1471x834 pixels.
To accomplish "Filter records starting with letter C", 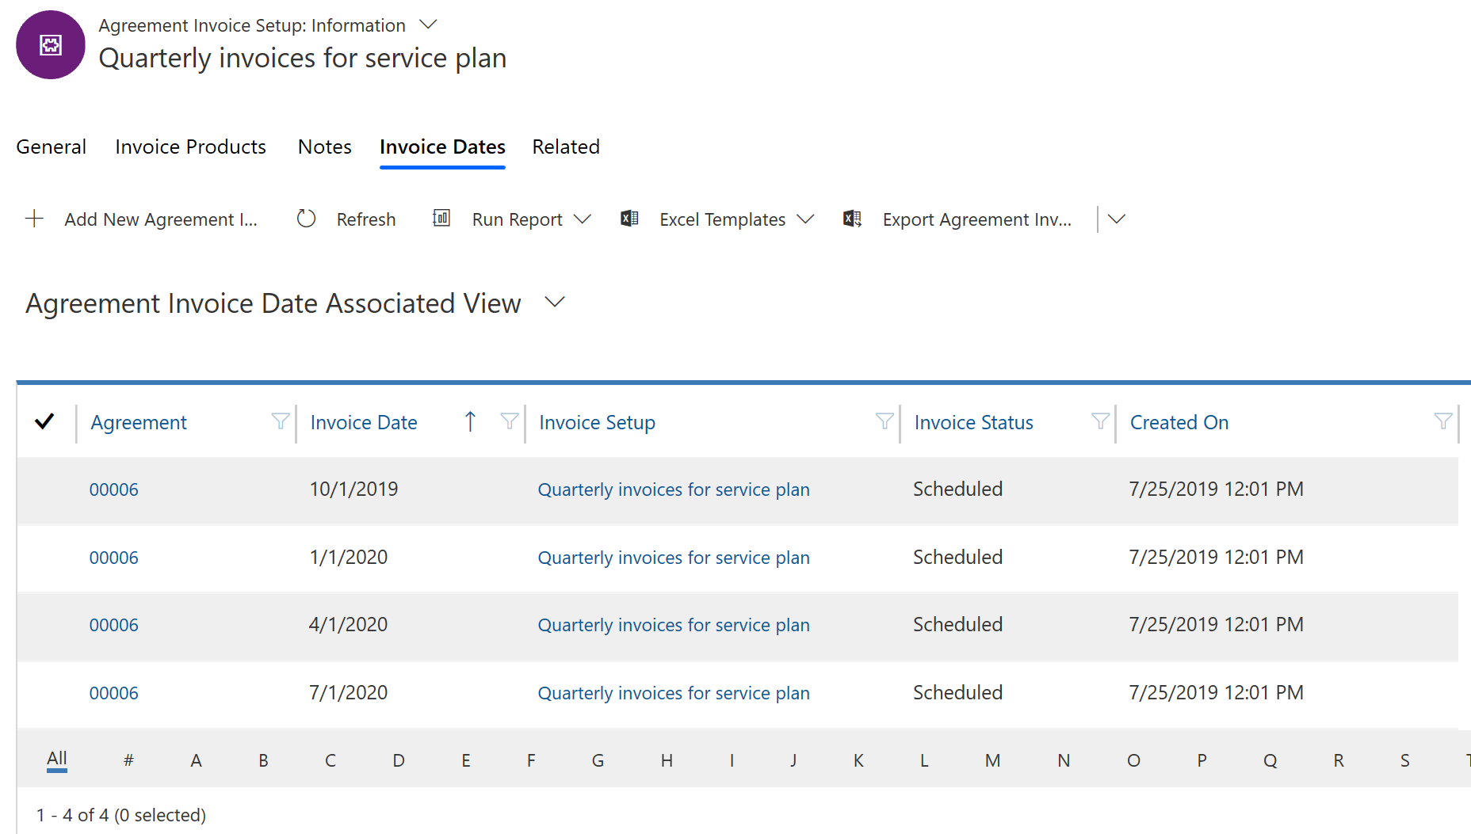I will 330,760.
